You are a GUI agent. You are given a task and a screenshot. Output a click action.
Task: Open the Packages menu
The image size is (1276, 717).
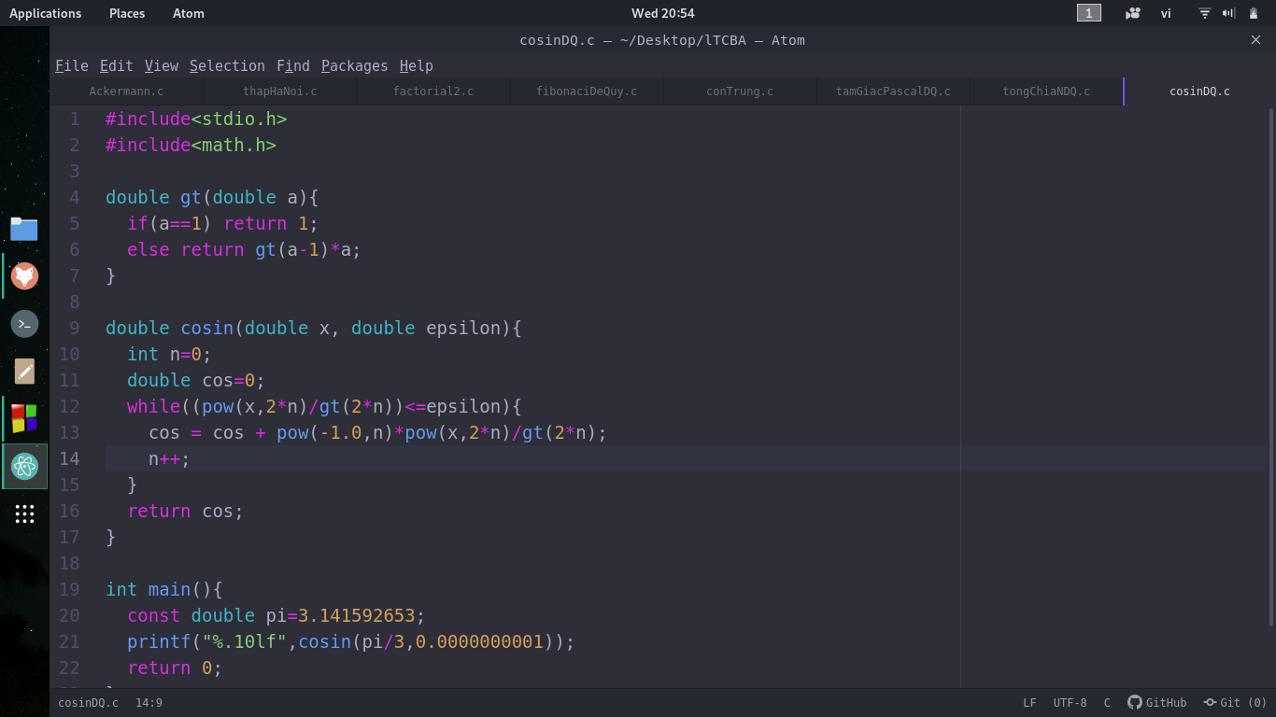[354, 65]
